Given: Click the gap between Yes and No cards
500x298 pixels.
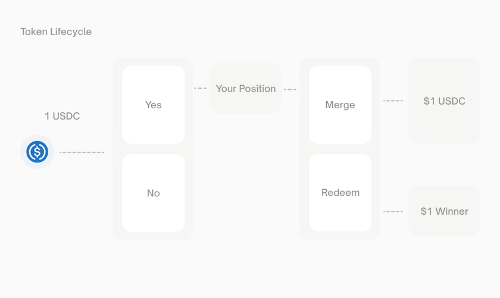Looking at the screenshot, I should (x=153, y=149).
